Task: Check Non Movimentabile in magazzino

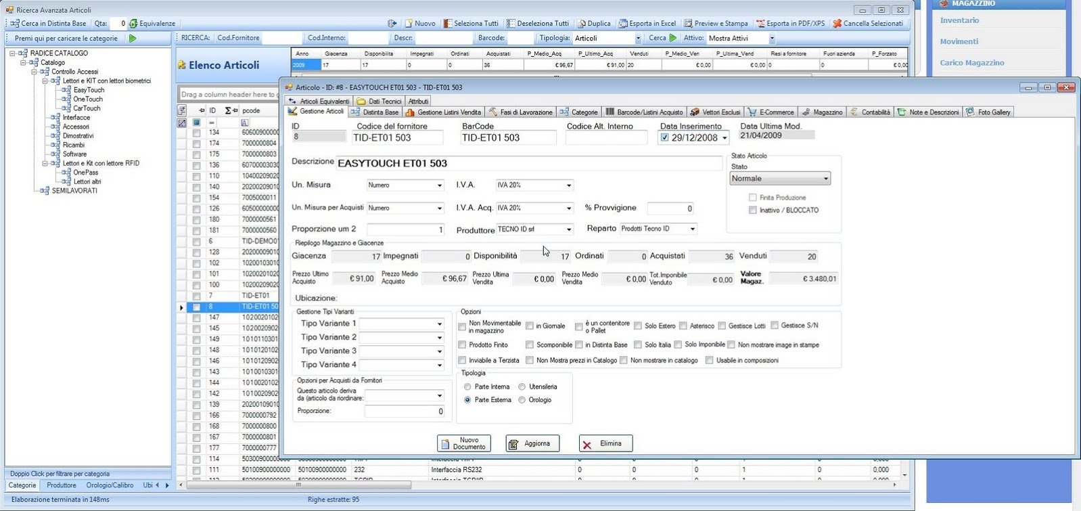Action: point(463,327)
